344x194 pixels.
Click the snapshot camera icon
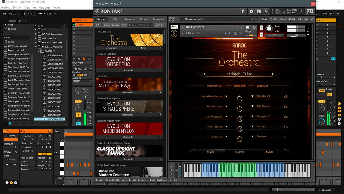(247, 27)
